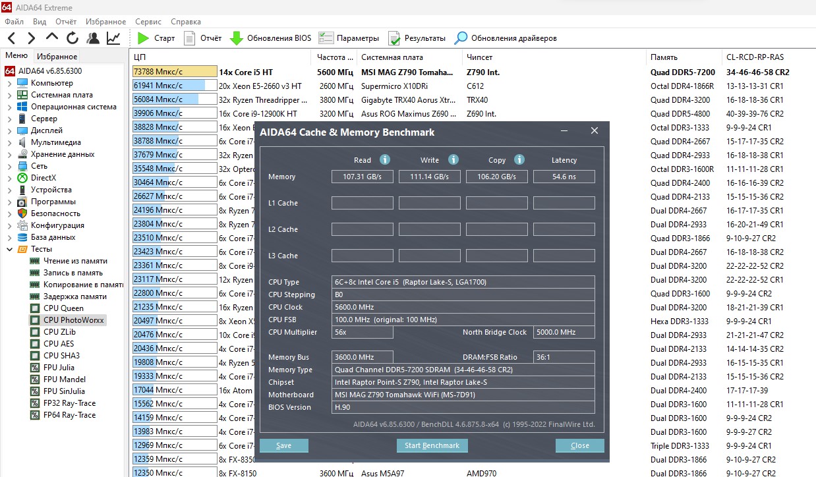Click Close button in benchmark dialog
This screenshot has height=477, width=816.
pos(580,445)
